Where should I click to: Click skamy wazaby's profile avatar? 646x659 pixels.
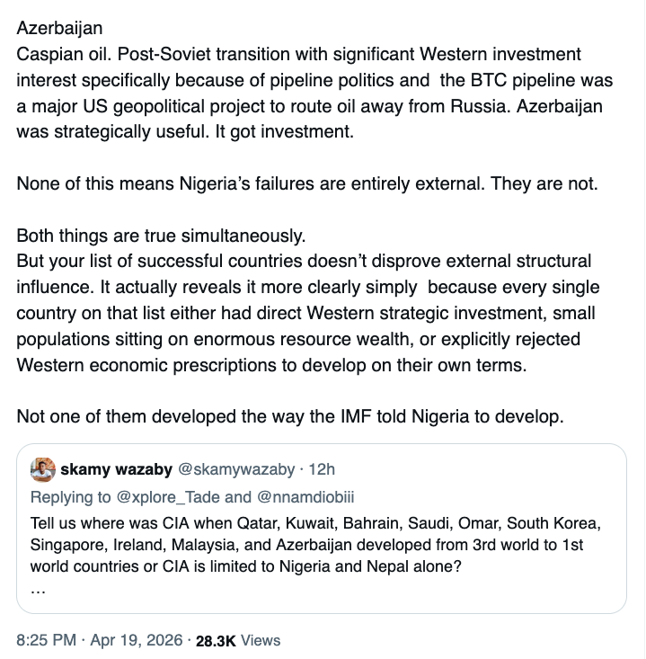pyautogui.click(x=43, y=468)
